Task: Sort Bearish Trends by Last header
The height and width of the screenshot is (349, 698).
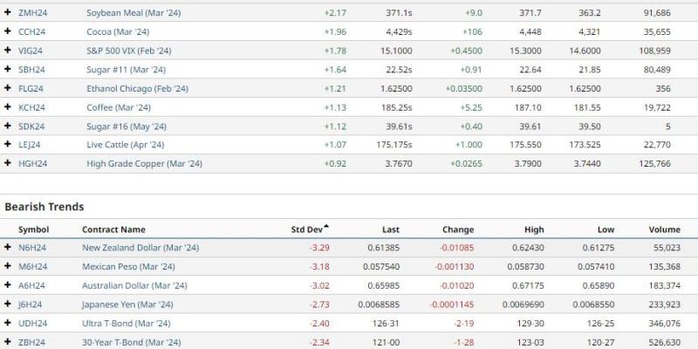Action: coord(390,229)
